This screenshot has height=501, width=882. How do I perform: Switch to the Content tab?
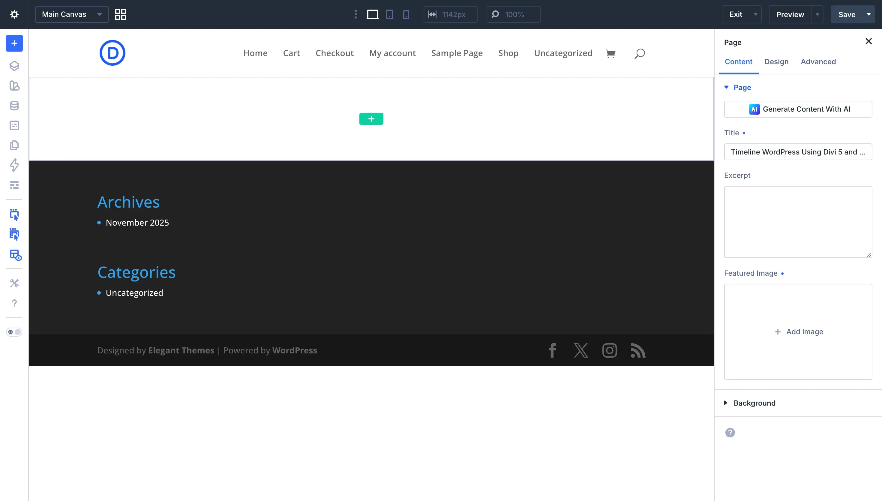pyautogui.click(x=738, y=62)
